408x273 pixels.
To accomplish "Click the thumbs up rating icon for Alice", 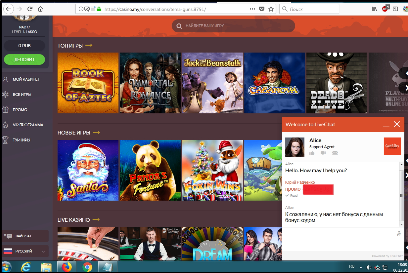I will tap(312, 153).
